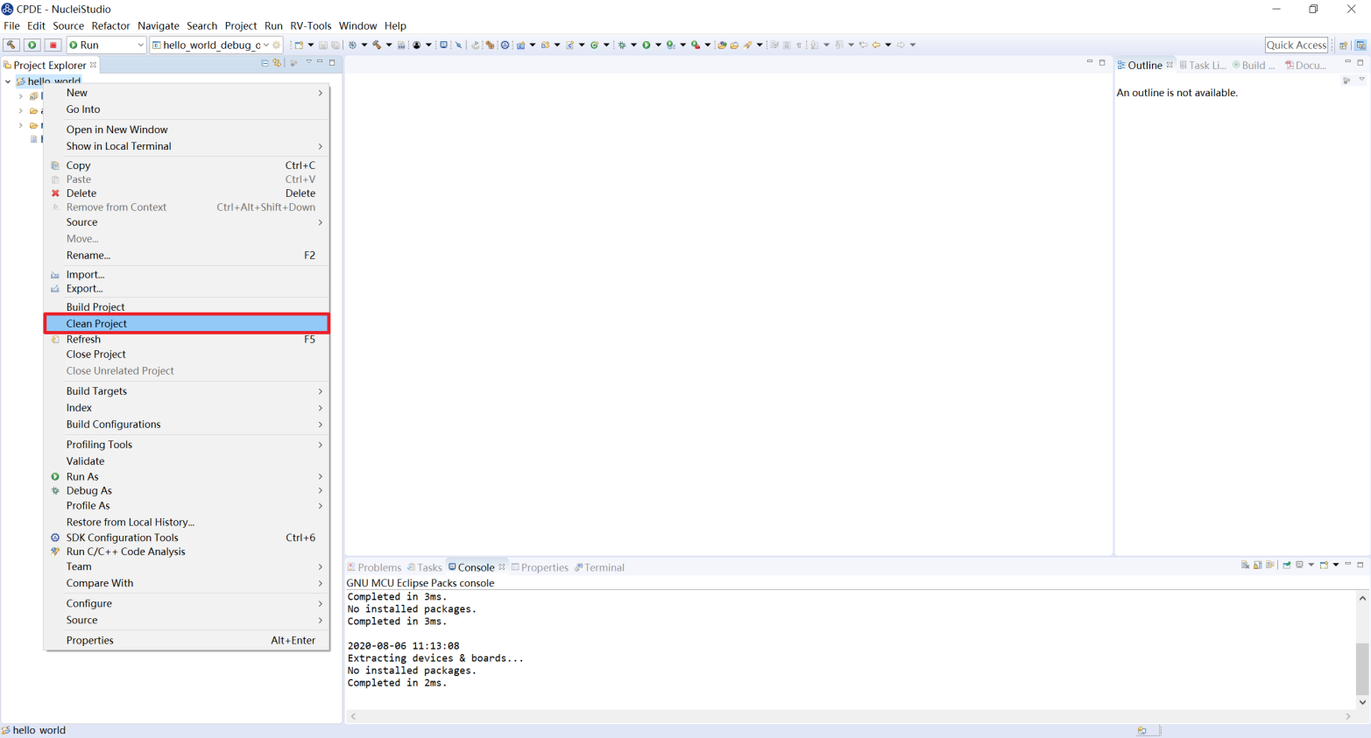1371x738 pixels.
Task: Choose Clean Project from the context menu
Action: (187, 324)
